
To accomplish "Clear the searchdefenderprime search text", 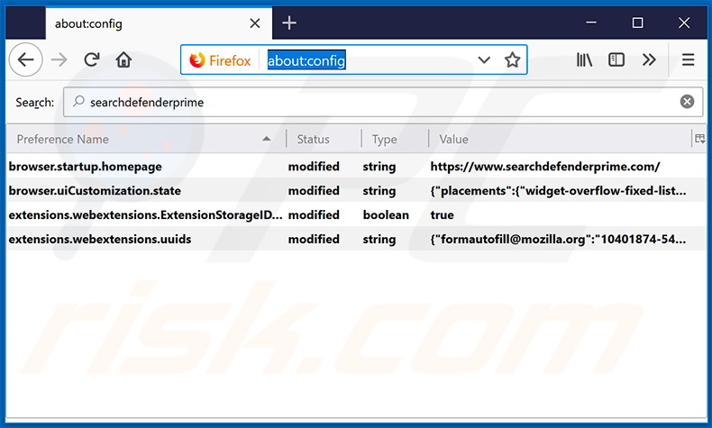I will coord(687,102).
